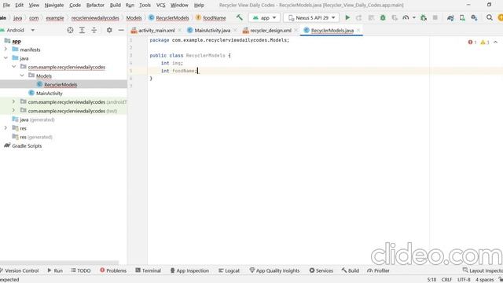Click the Debug app bug icon
The image size is (503, 283).
383,17
